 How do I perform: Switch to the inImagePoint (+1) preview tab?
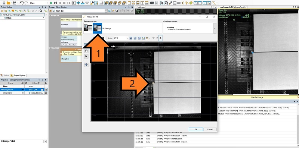click(240, 7)
